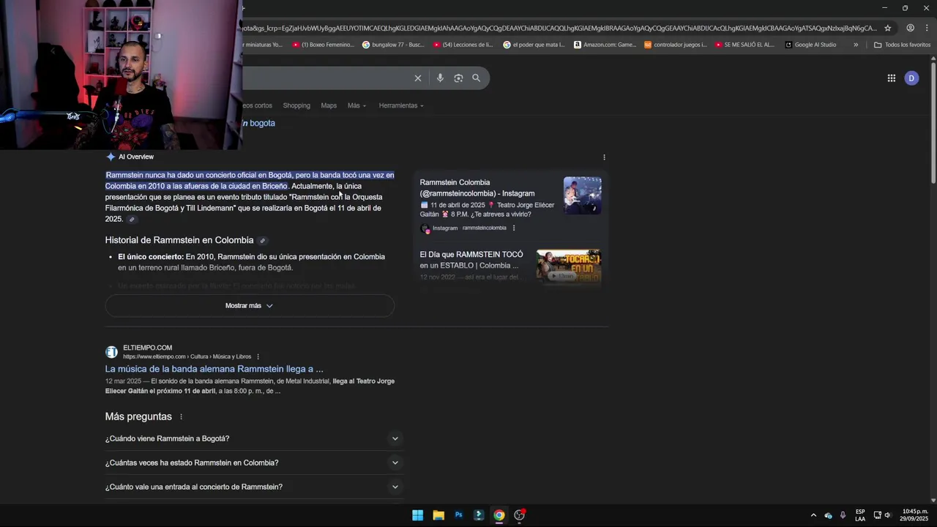937x527 pixels.
Task: Open the 'controlador juegos' bookmark
Action: pyautogui.click(x=676, y=45)
